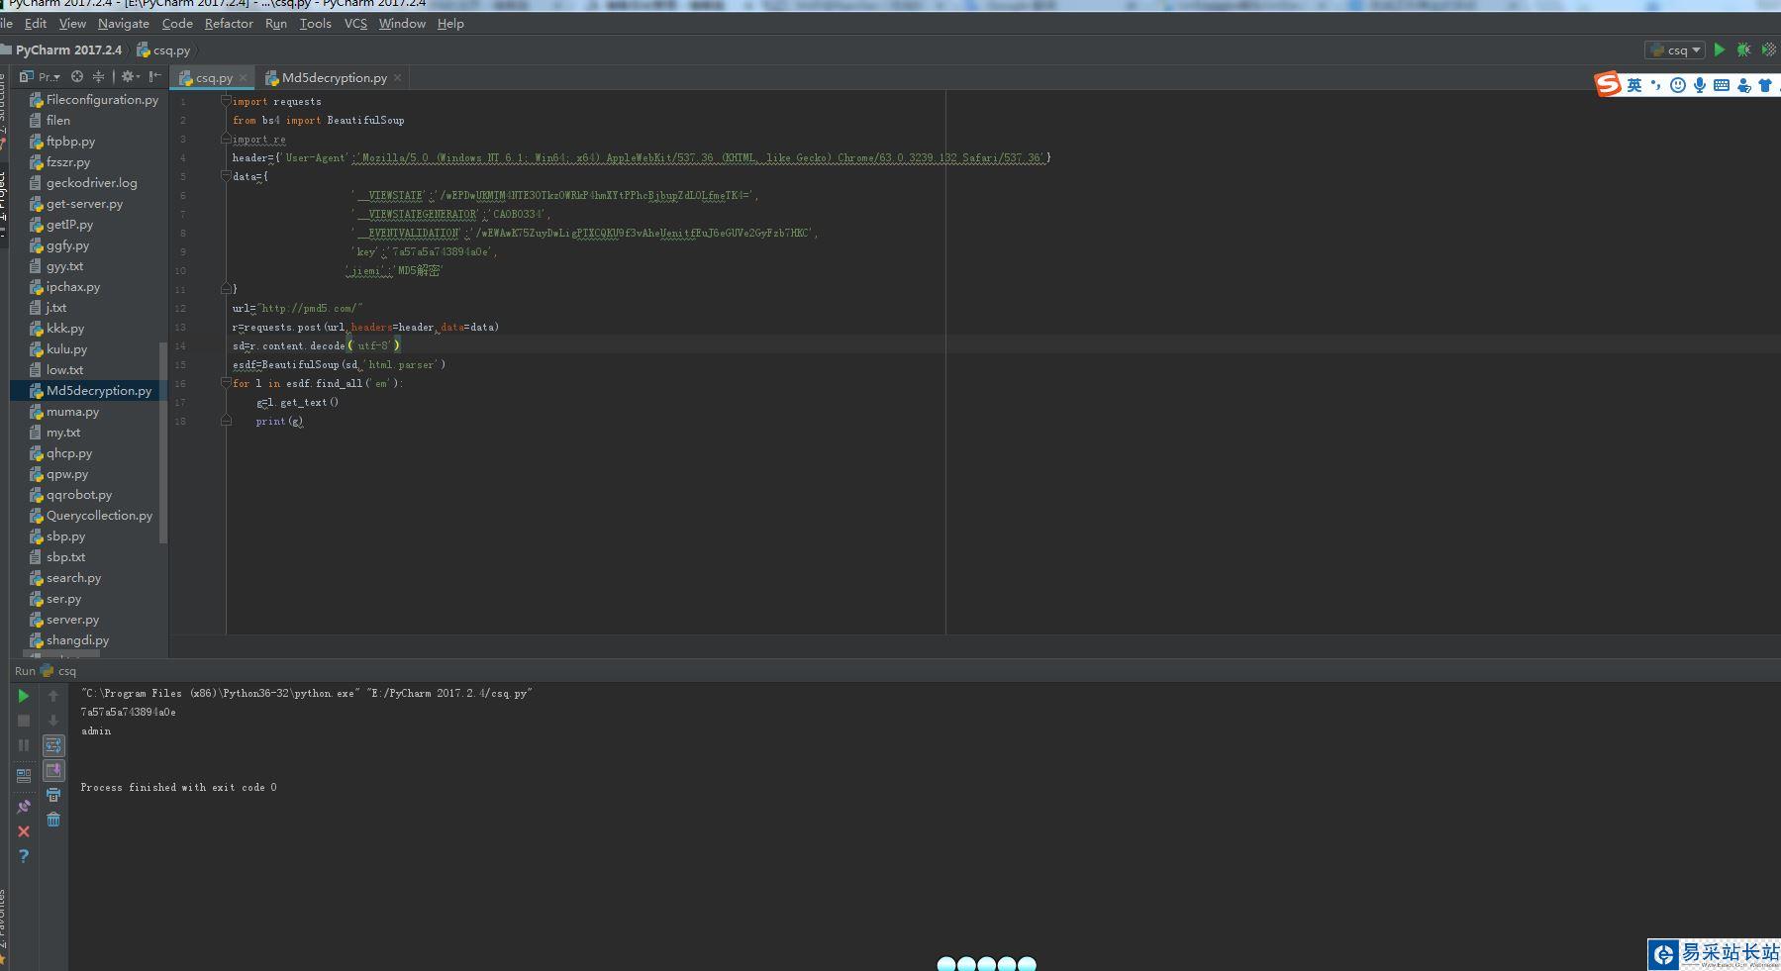Select qqrobot.py in the project tree

tap(70, 494)
